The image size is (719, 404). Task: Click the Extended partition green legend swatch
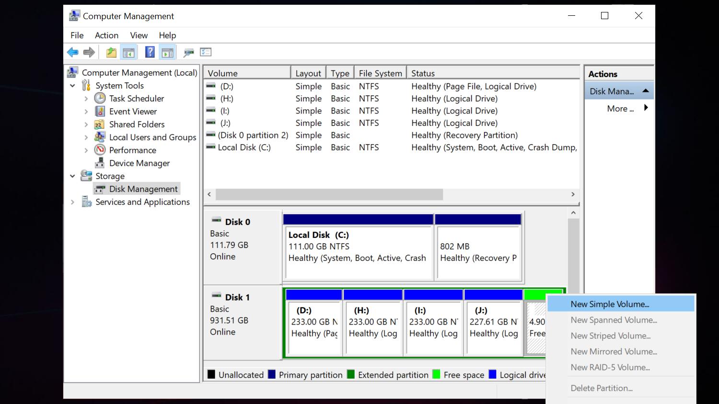(x=350, y=374)
